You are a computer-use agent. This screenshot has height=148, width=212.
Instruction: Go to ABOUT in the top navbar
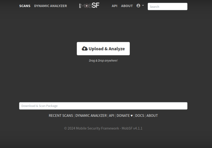(127, 6)
